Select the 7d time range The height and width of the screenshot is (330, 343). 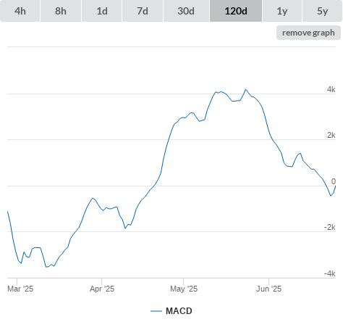tap(143, 11)
